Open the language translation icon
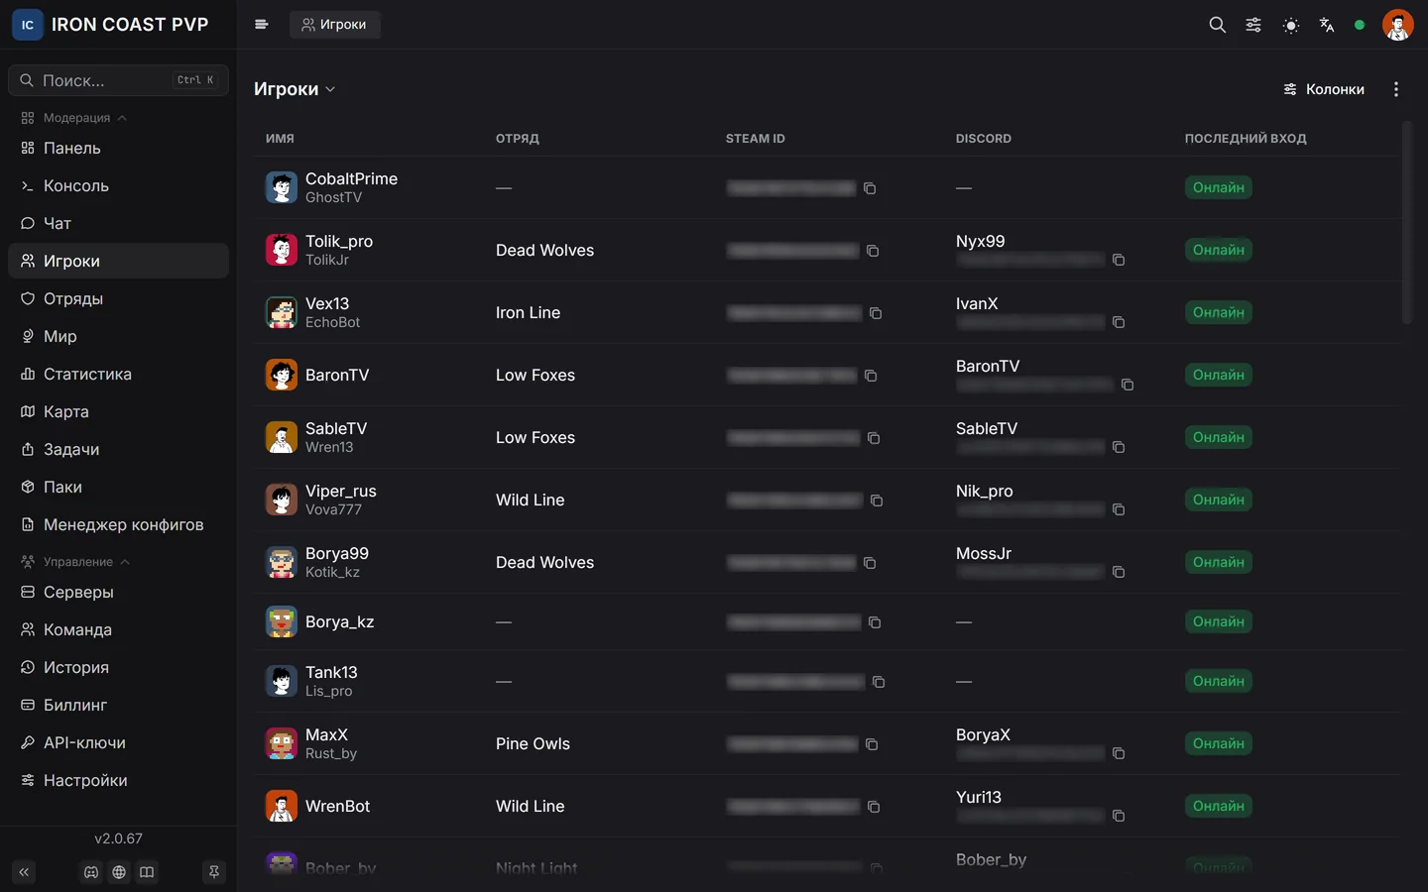Viewport: 1428px width, 892px height. 1327,25
